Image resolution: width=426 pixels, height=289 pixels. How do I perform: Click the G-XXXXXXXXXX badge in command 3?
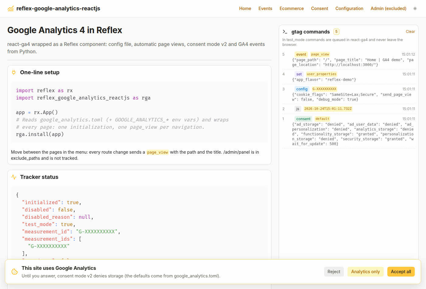point(324,89)
